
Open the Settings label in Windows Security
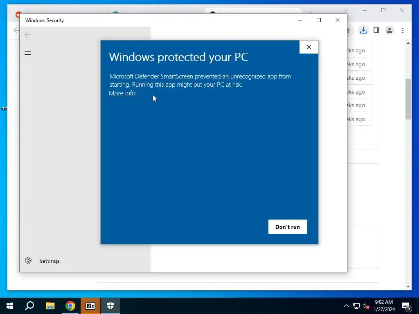50,261
